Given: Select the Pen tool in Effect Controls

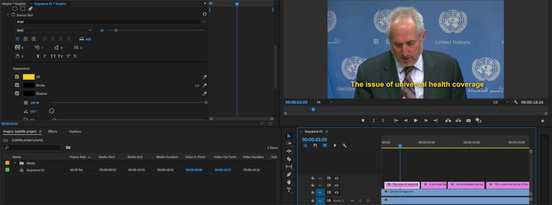Looking at the screenshot, I should 31,9.
